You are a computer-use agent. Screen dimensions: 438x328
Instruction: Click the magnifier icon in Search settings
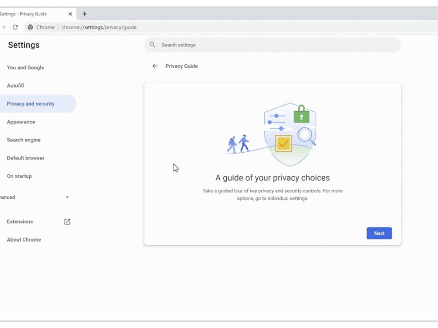coord(153,45)
